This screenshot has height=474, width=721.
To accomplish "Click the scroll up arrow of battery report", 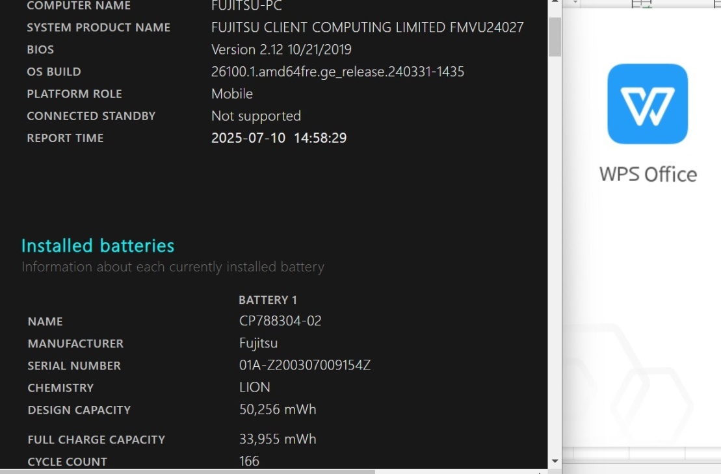I will click(x=555, y=3).
